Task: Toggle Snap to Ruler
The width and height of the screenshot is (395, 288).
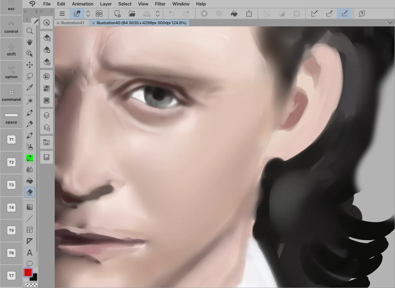Action: click(314, 14)
